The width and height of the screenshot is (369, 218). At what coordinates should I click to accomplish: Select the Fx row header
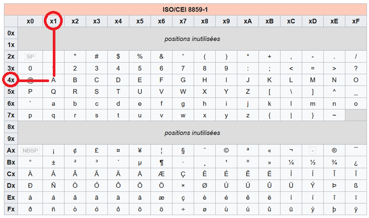point(10,209)
